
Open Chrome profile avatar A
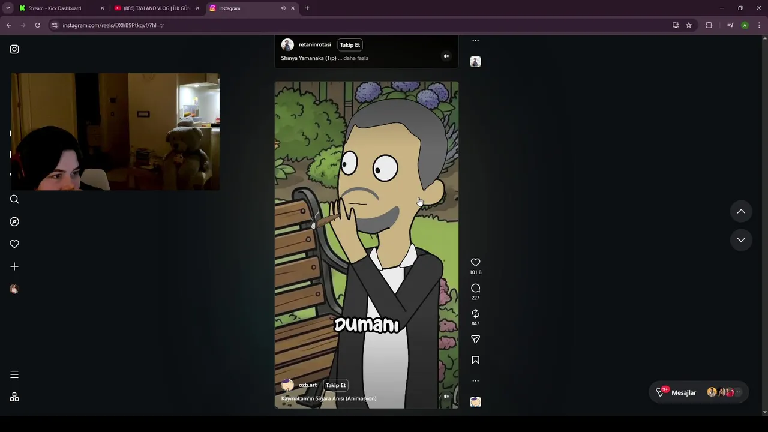(x=745, y=25)
